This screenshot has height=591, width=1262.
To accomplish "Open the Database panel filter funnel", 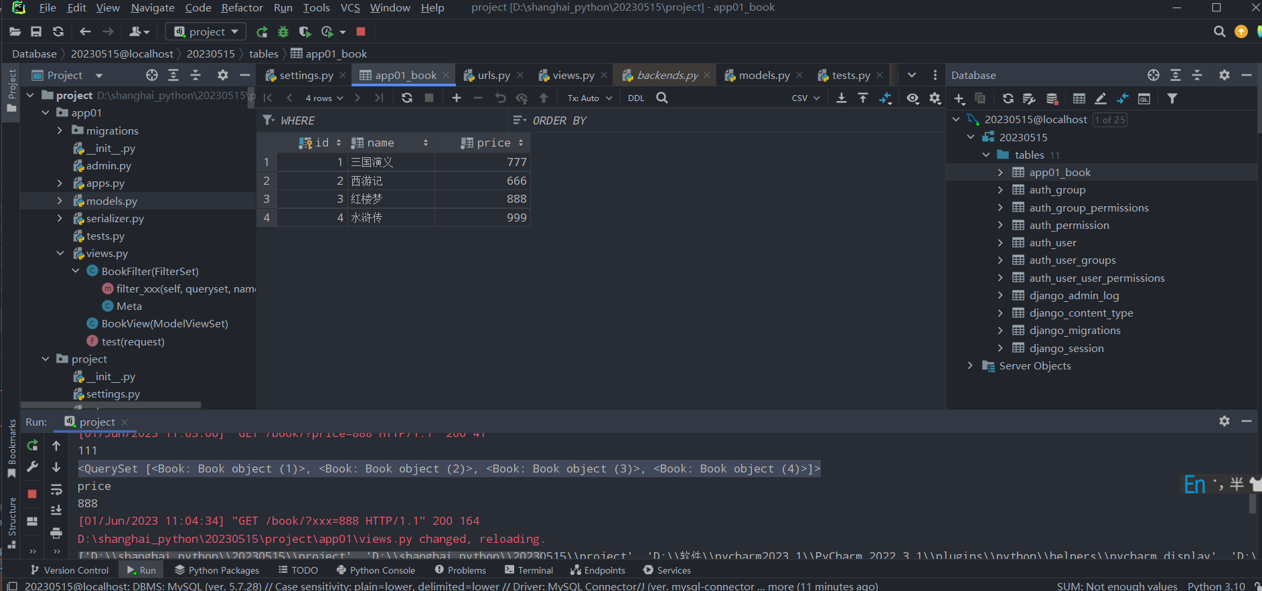I will coord(1172,98).
